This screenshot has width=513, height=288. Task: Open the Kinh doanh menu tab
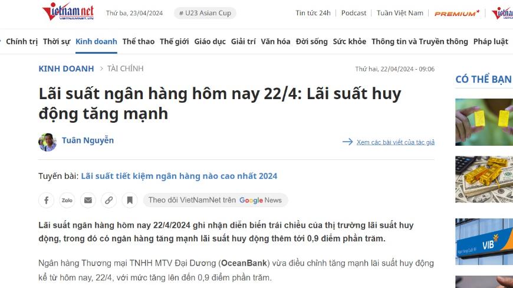coord(96,41)
